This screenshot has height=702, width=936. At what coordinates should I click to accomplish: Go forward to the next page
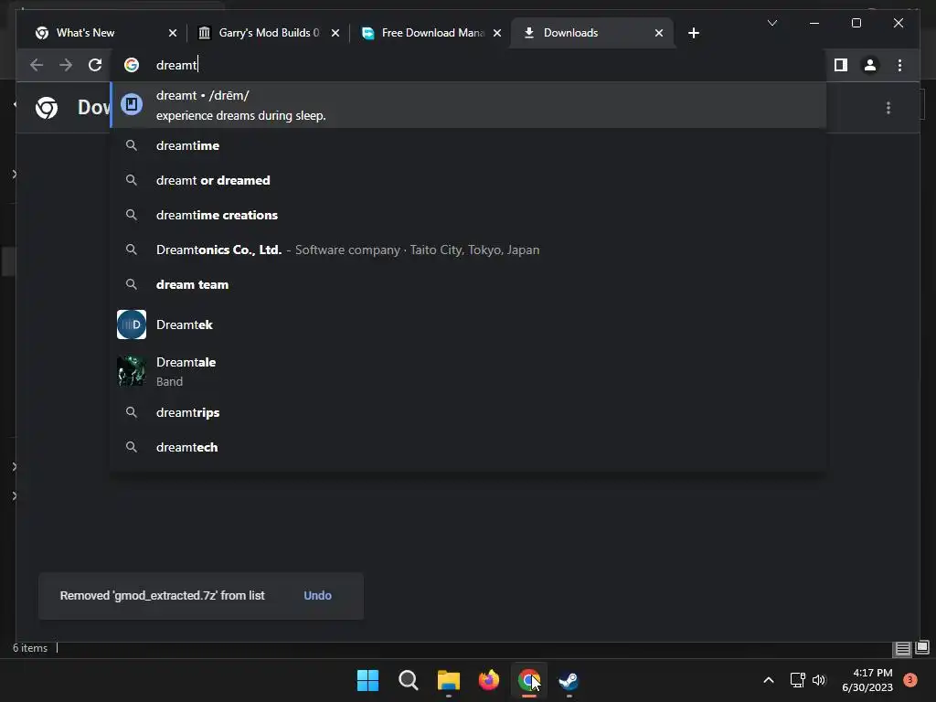(x=66, y=65)
